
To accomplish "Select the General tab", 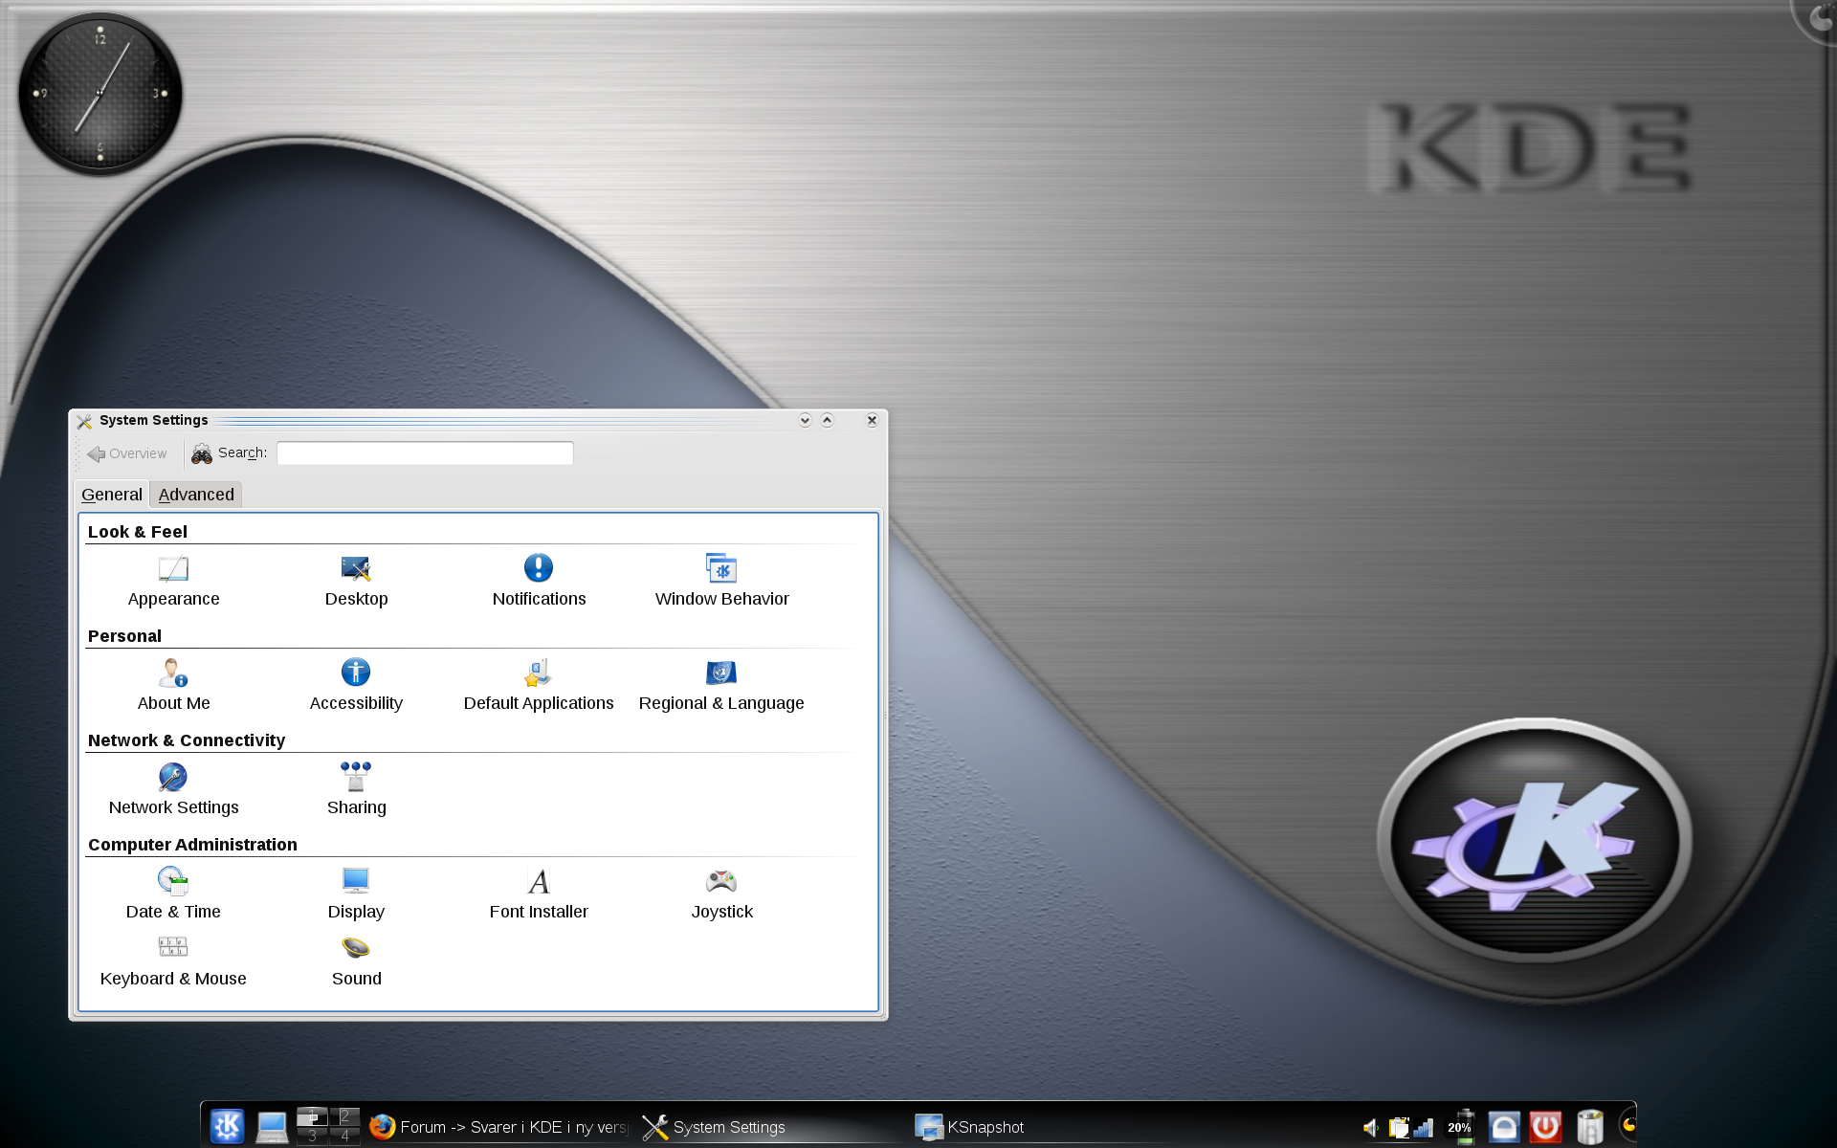I will [112, 495].
